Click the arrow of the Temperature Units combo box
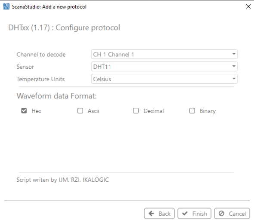The image size is (254, 223). [234, 79]
